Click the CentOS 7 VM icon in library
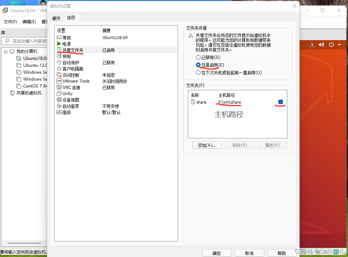This screenshot has height=257, width=348. (19, 86)
